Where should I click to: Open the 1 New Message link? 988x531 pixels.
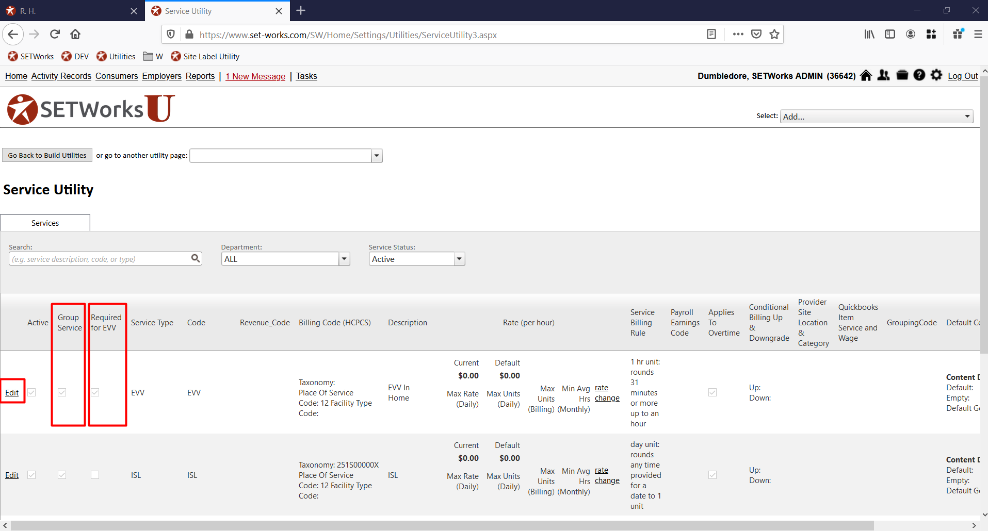click(255, 76)
